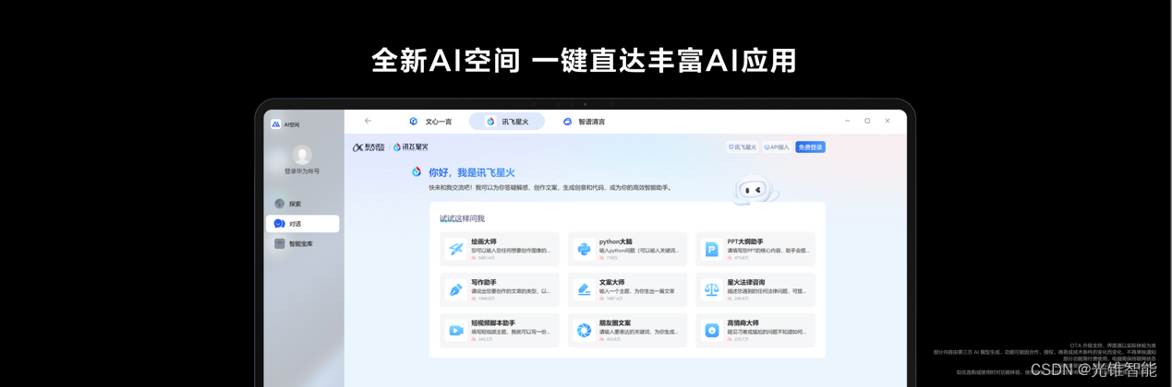Open the 写作助手 card title
This screenshot has height=387, width=1172.
coord(484,283)
